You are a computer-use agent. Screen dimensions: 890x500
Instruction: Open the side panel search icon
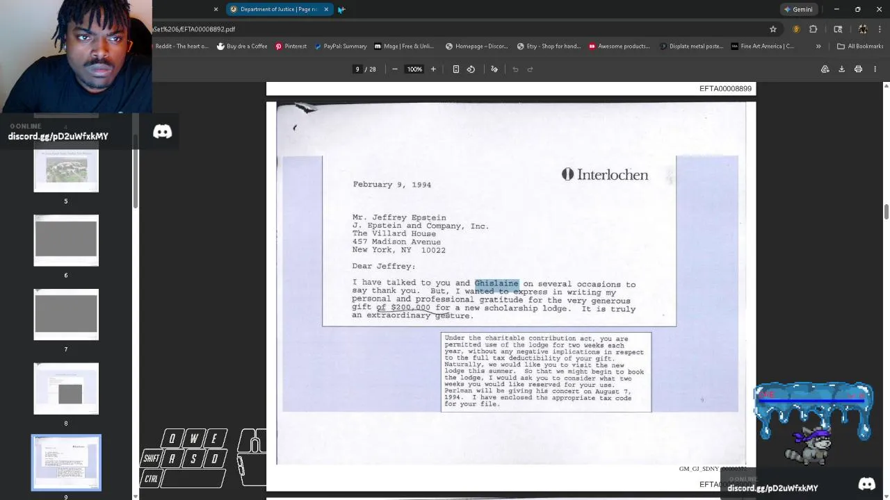coord(838,29)
